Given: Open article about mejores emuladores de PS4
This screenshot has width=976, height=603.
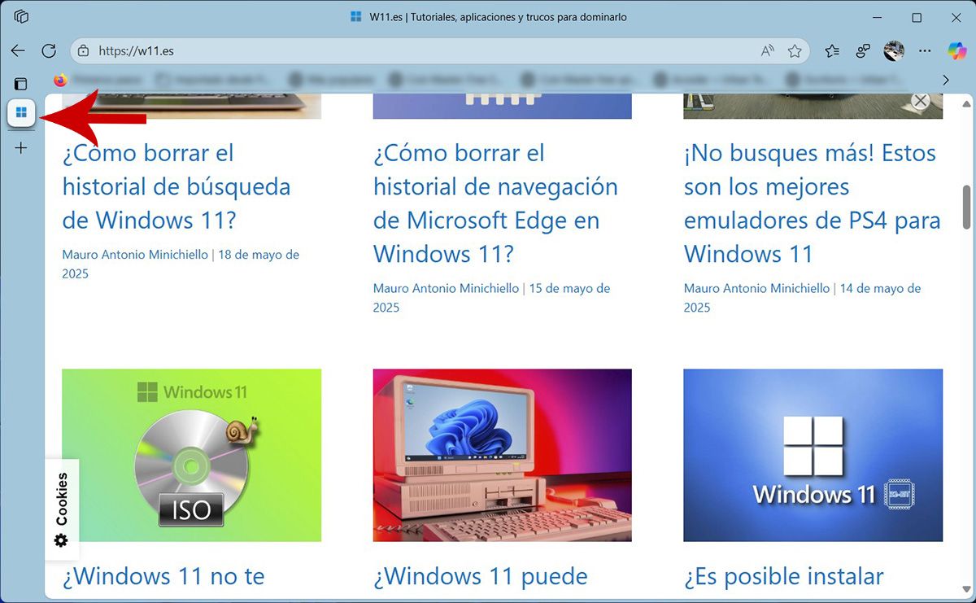Looking at the screenshot, I should click(813, 203).
